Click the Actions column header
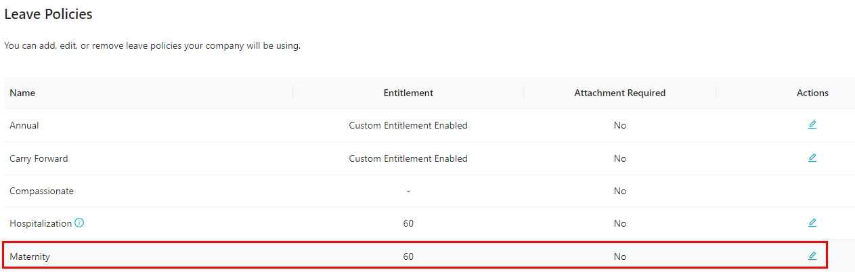Screen dimensions: 855x272 (x=812, y=93)
